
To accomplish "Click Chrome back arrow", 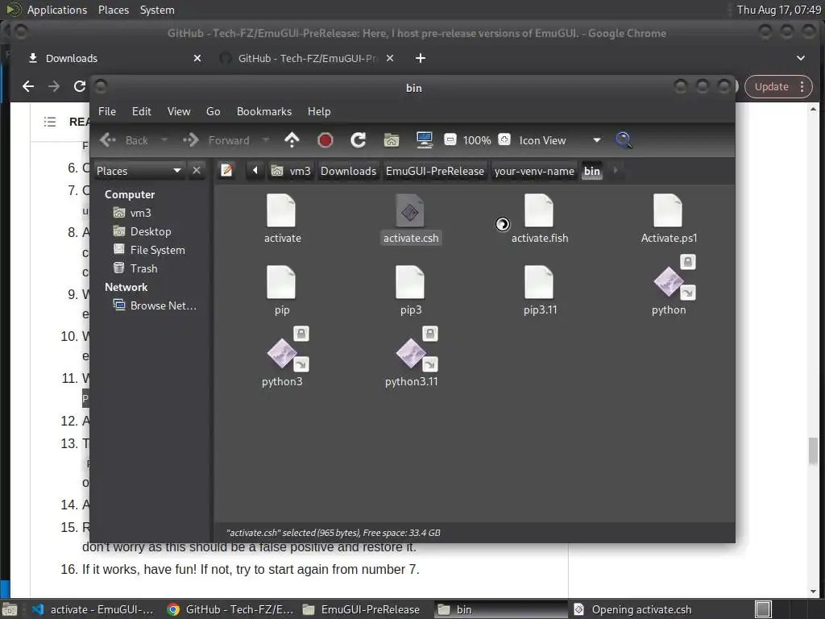I will click(28, 86).
